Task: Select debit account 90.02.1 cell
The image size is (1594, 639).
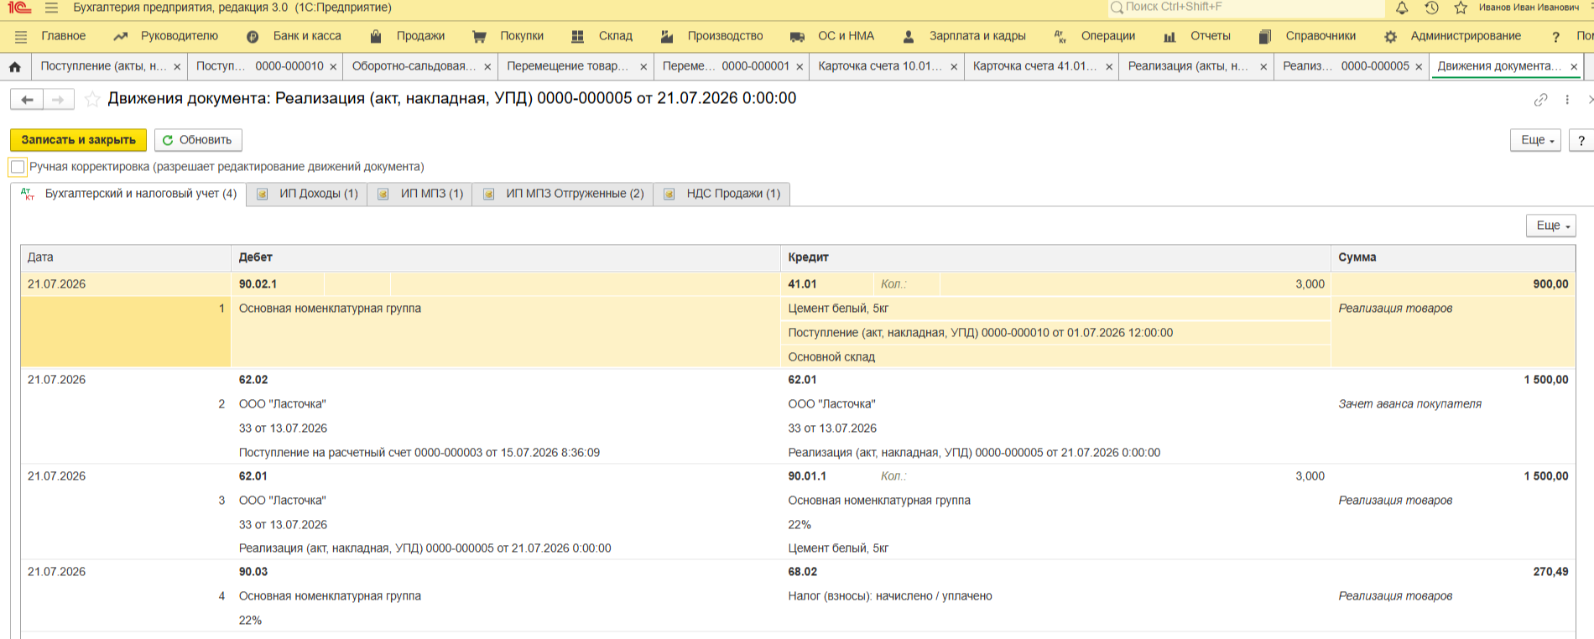Action: click(278, 284)
